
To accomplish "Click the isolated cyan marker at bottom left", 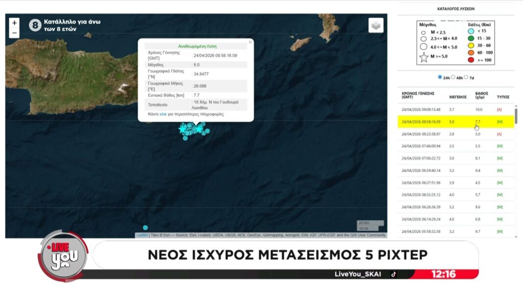I will tap(145, 227).
